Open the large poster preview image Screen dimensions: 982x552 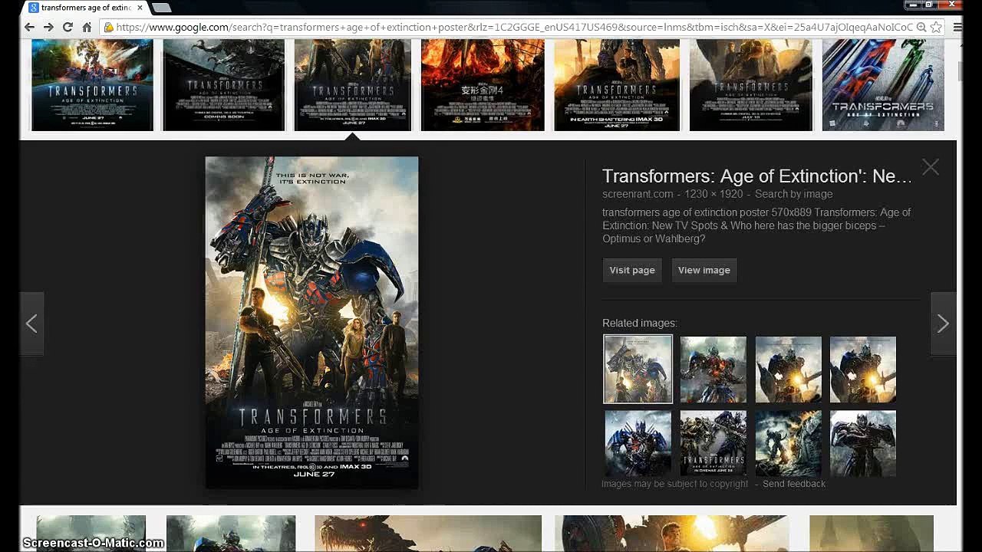(x=311, y=323)
